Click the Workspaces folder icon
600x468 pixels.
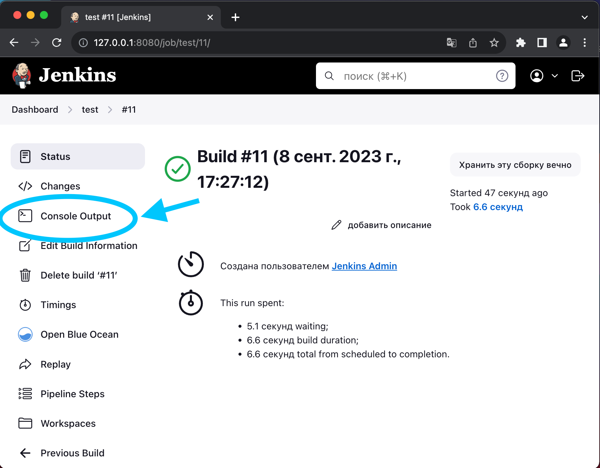[x=25, y=423]
